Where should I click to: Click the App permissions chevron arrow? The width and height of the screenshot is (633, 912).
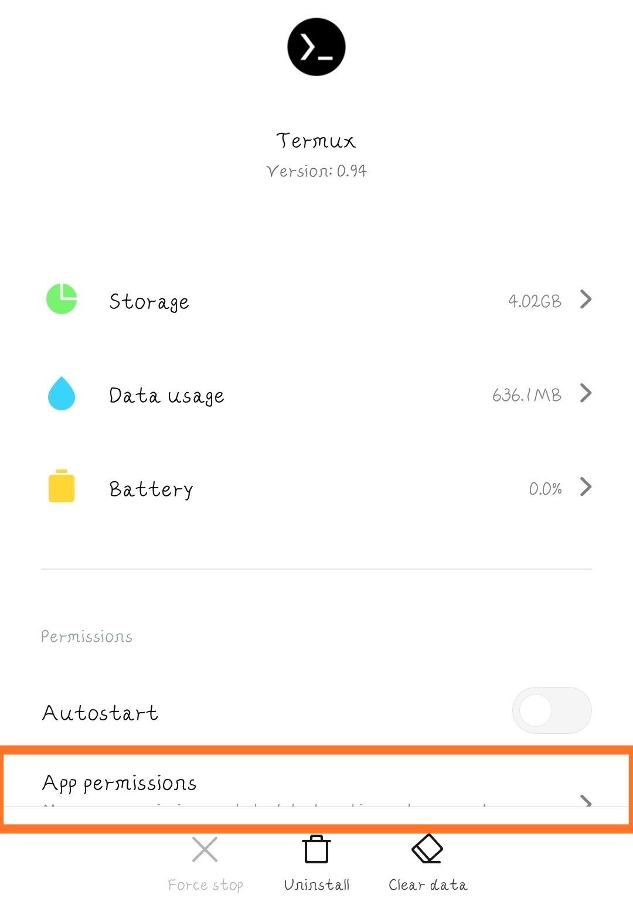click(585, 800)
